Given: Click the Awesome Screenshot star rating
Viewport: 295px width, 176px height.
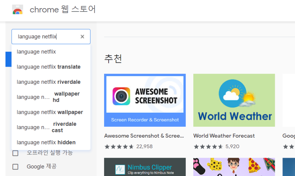Looking at the screenshot, I should click(119, 146).
